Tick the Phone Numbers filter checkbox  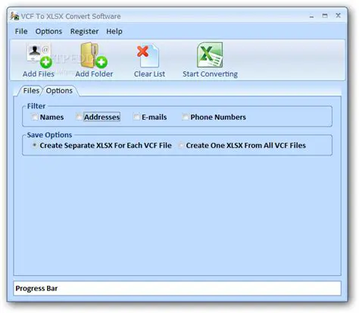(186, 117)
